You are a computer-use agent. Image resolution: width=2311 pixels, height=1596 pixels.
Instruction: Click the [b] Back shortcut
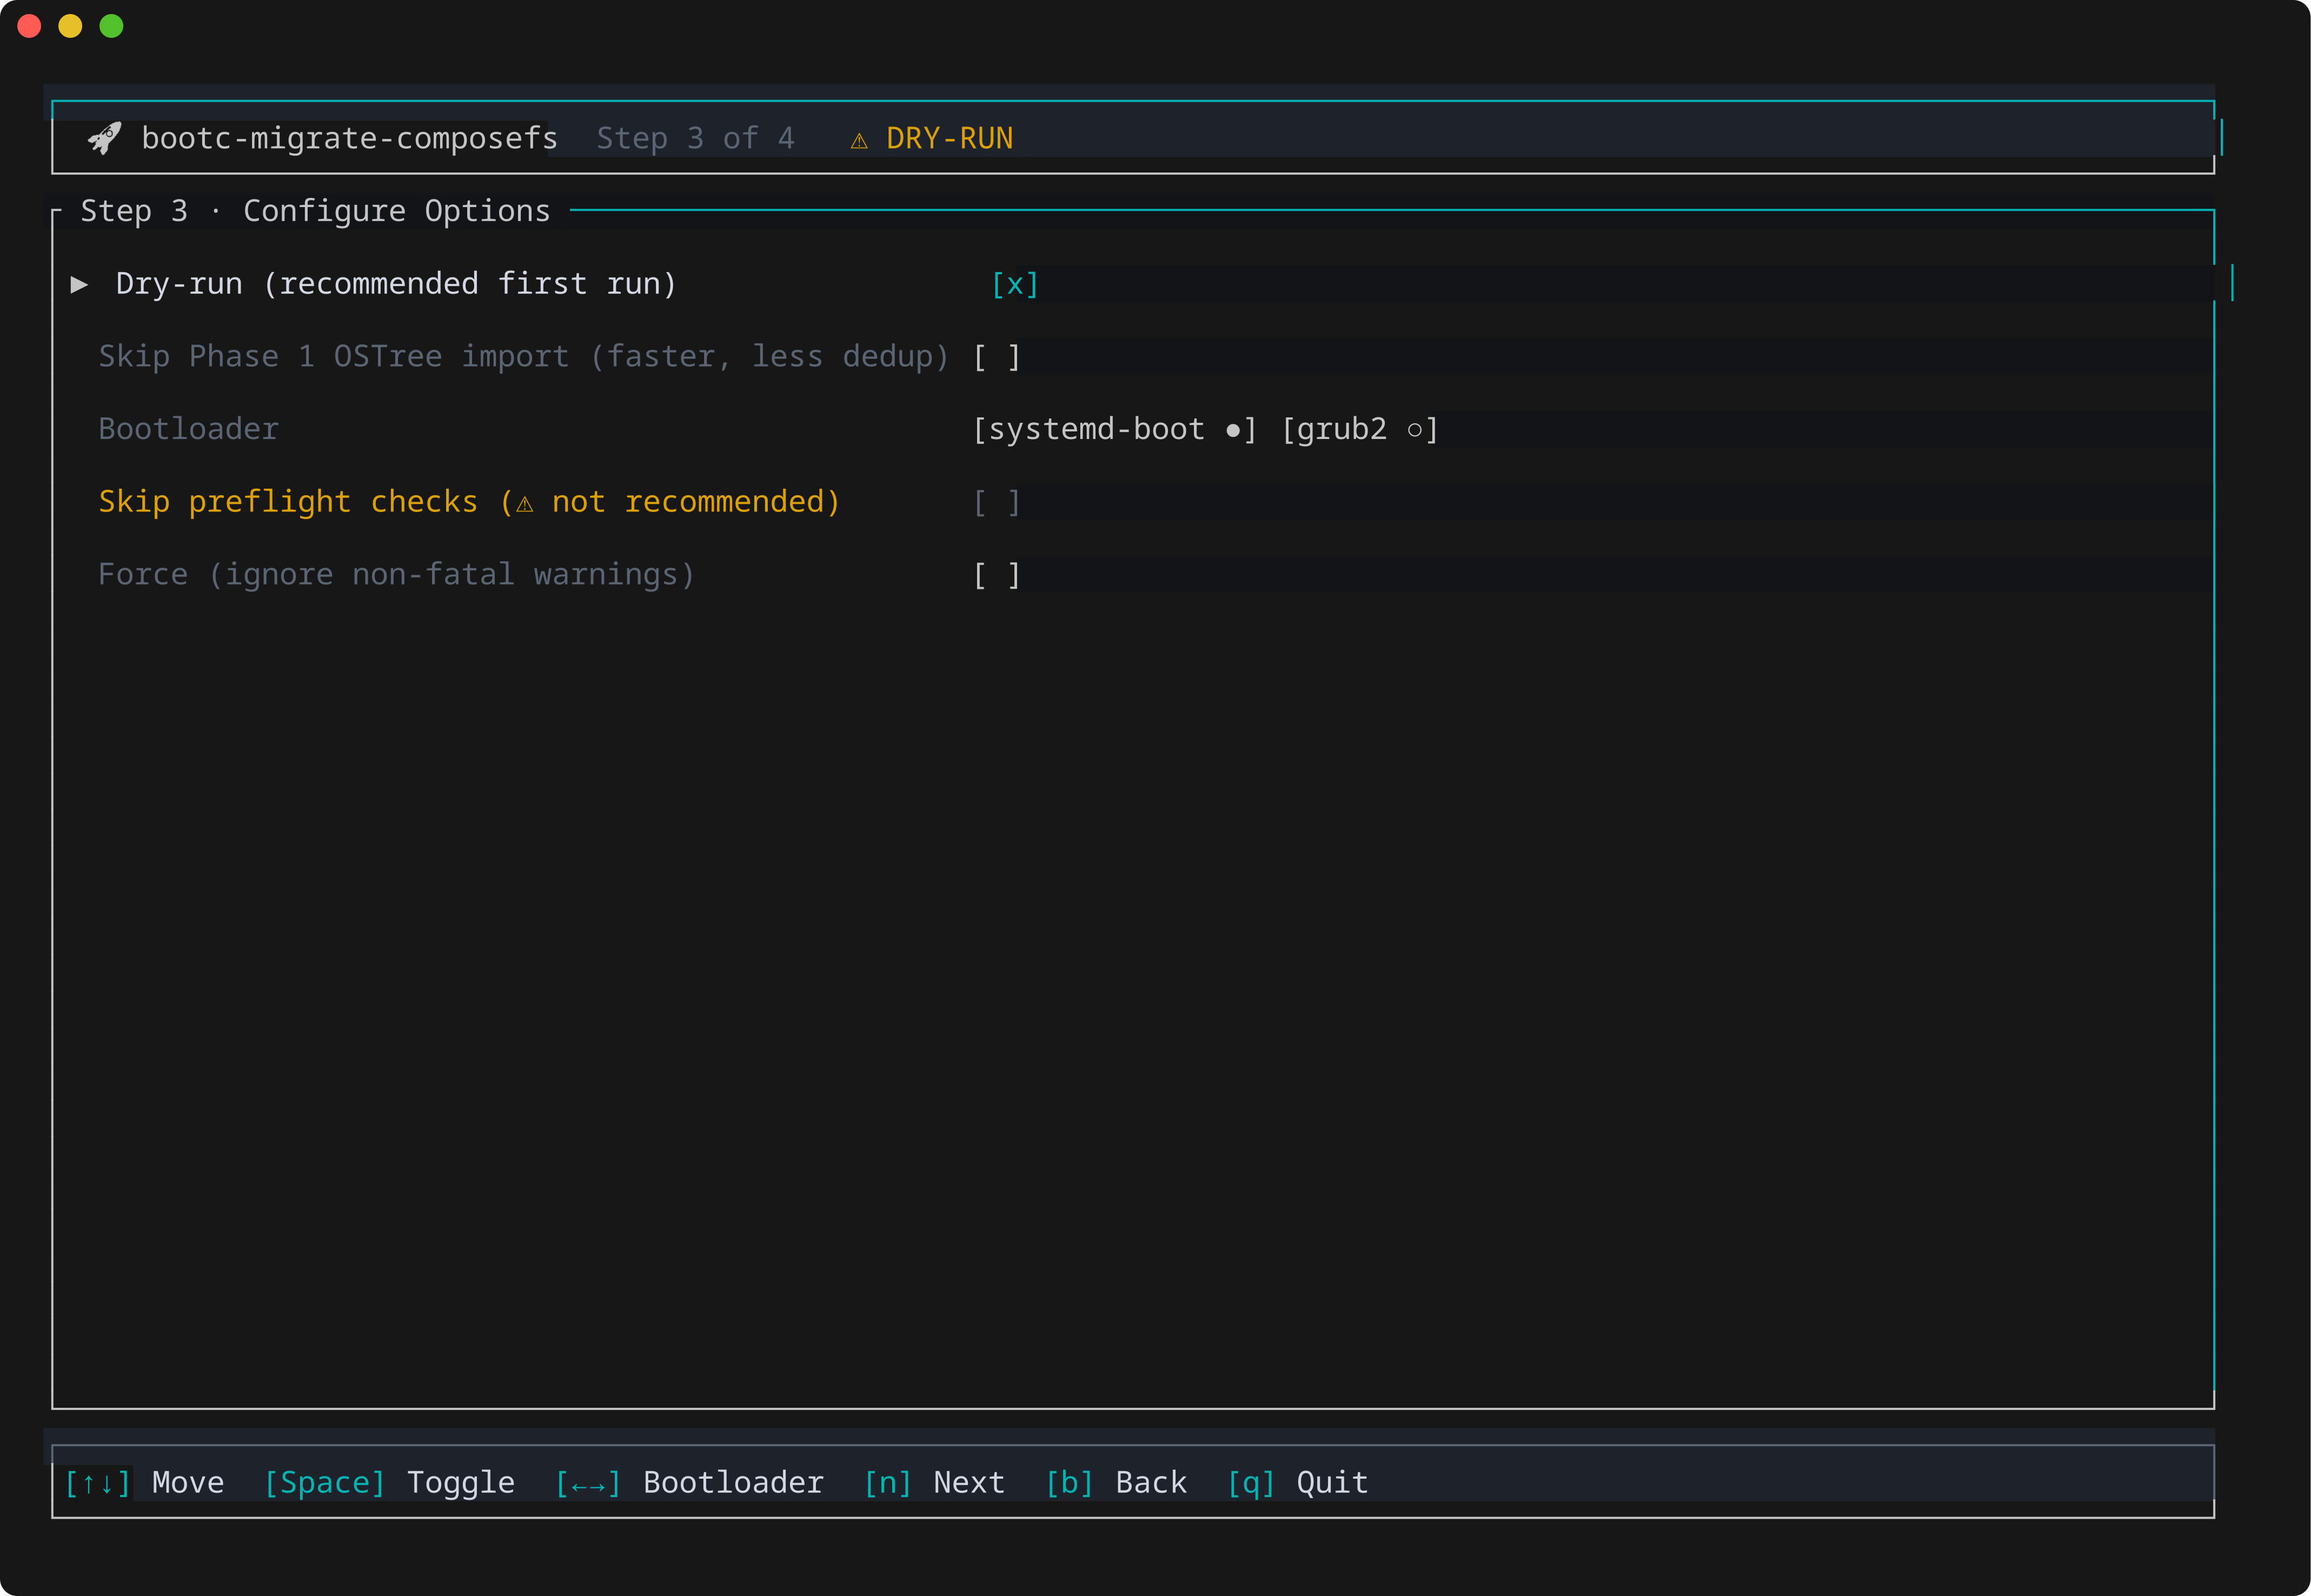(x=1116, y=1482)
